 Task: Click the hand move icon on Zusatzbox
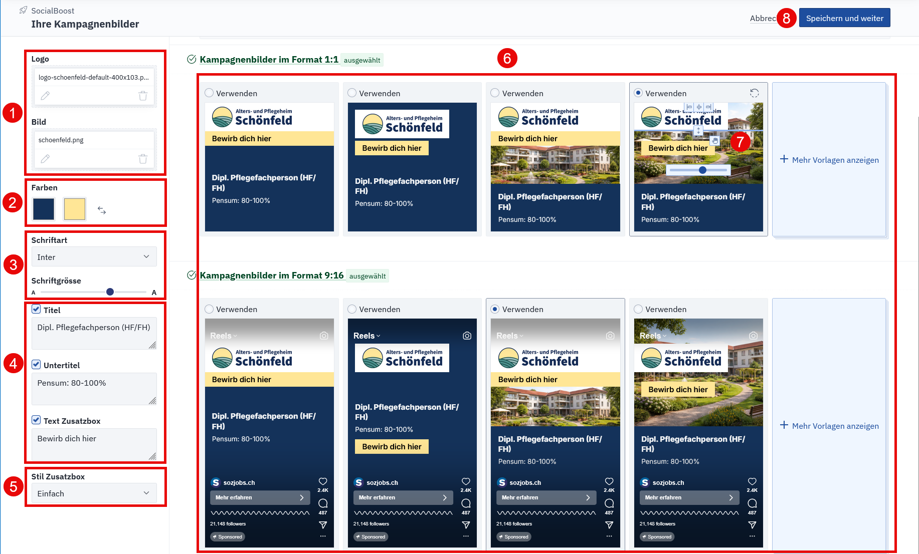pos(715,141)
